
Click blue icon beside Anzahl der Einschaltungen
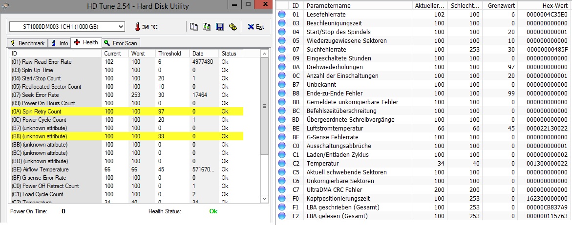coord(281,75)
